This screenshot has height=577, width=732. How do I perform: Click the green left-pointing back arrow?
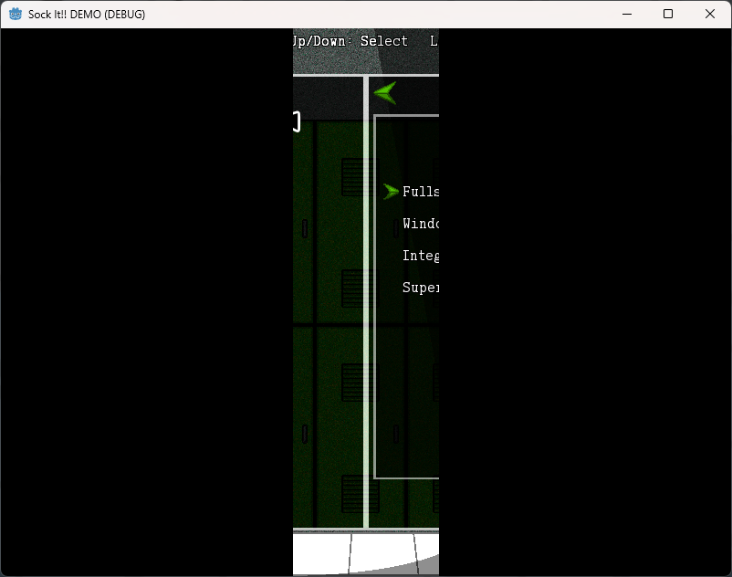(x=385, y=92)
